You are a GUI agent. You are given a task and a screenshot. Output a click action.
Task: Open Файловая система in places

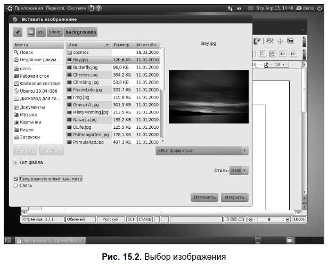click(x=38, y=84)
